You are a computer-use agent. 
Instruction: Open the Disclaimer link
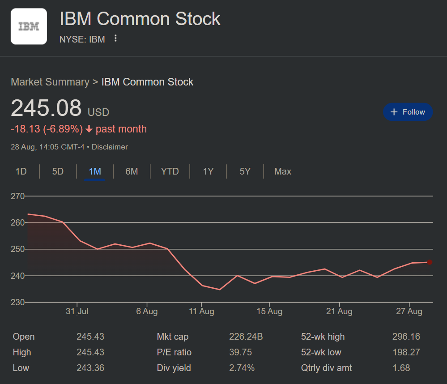[x=110, y=147]
